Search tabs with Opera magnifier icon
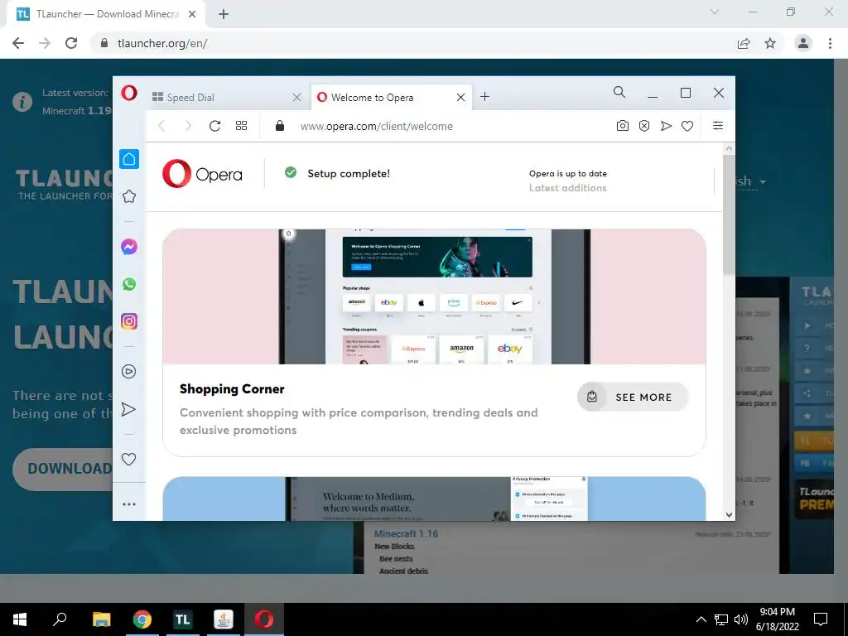The image size is (848, 636). coord(619,93)
